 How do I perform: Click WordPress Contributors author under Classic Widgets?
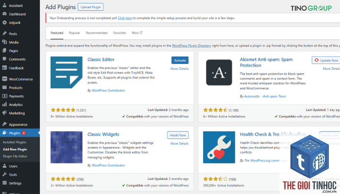coord(108,165)
